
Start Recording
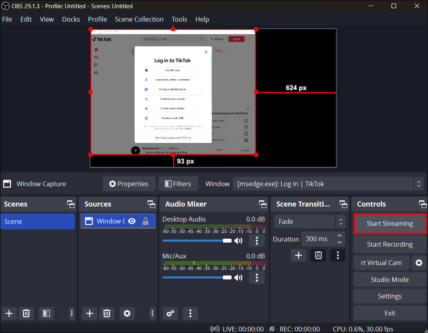[389, 244]
